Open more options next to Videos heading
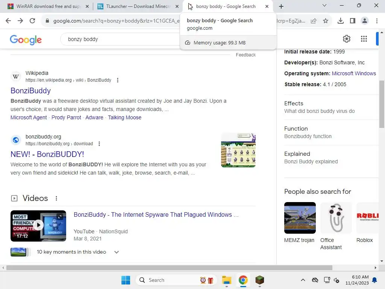 tap(56, 198)
